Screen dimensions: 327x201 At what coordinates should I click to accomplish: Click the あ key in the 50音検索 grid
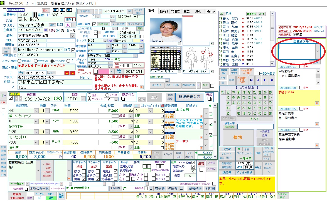coord(270,92)
